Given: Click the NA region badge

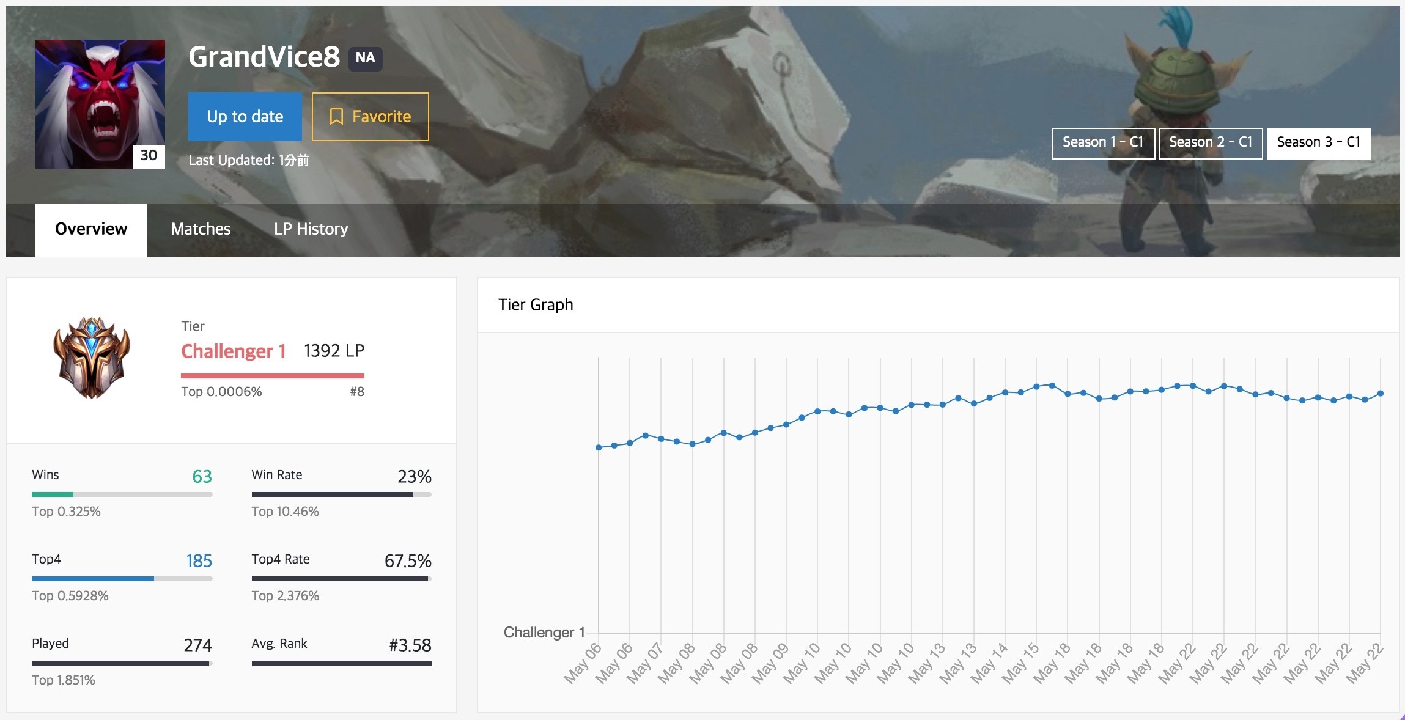Looking at the screenshot, I should pyautogui.click(x=366, y=58).
